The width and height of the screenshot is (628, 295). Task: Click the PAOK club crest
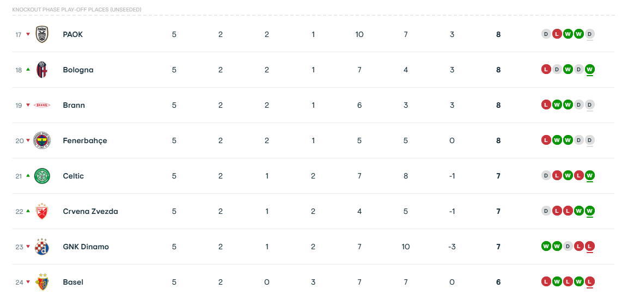42,34
